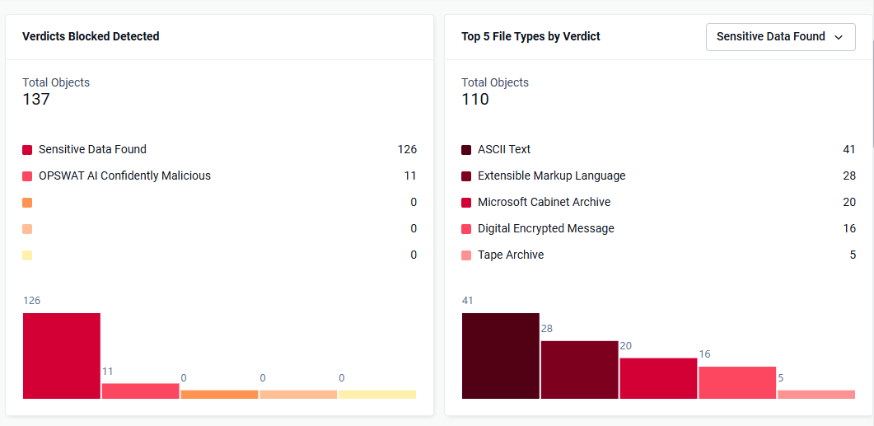Image resolution: width=874 pixels, height=426 pixels.
Task: Click the bar labeled 16 in file types chart
Action: [x=737, y=382]
